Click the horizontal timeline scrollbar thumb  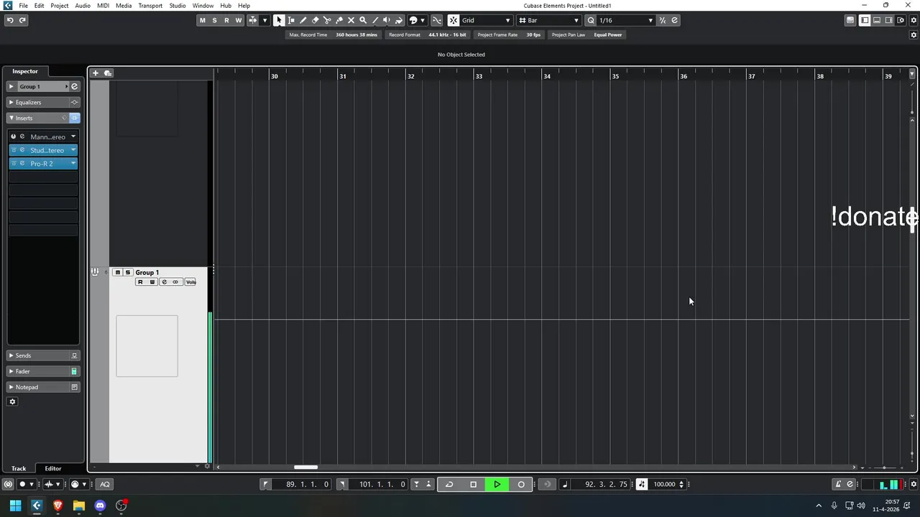tap(305, 467)
